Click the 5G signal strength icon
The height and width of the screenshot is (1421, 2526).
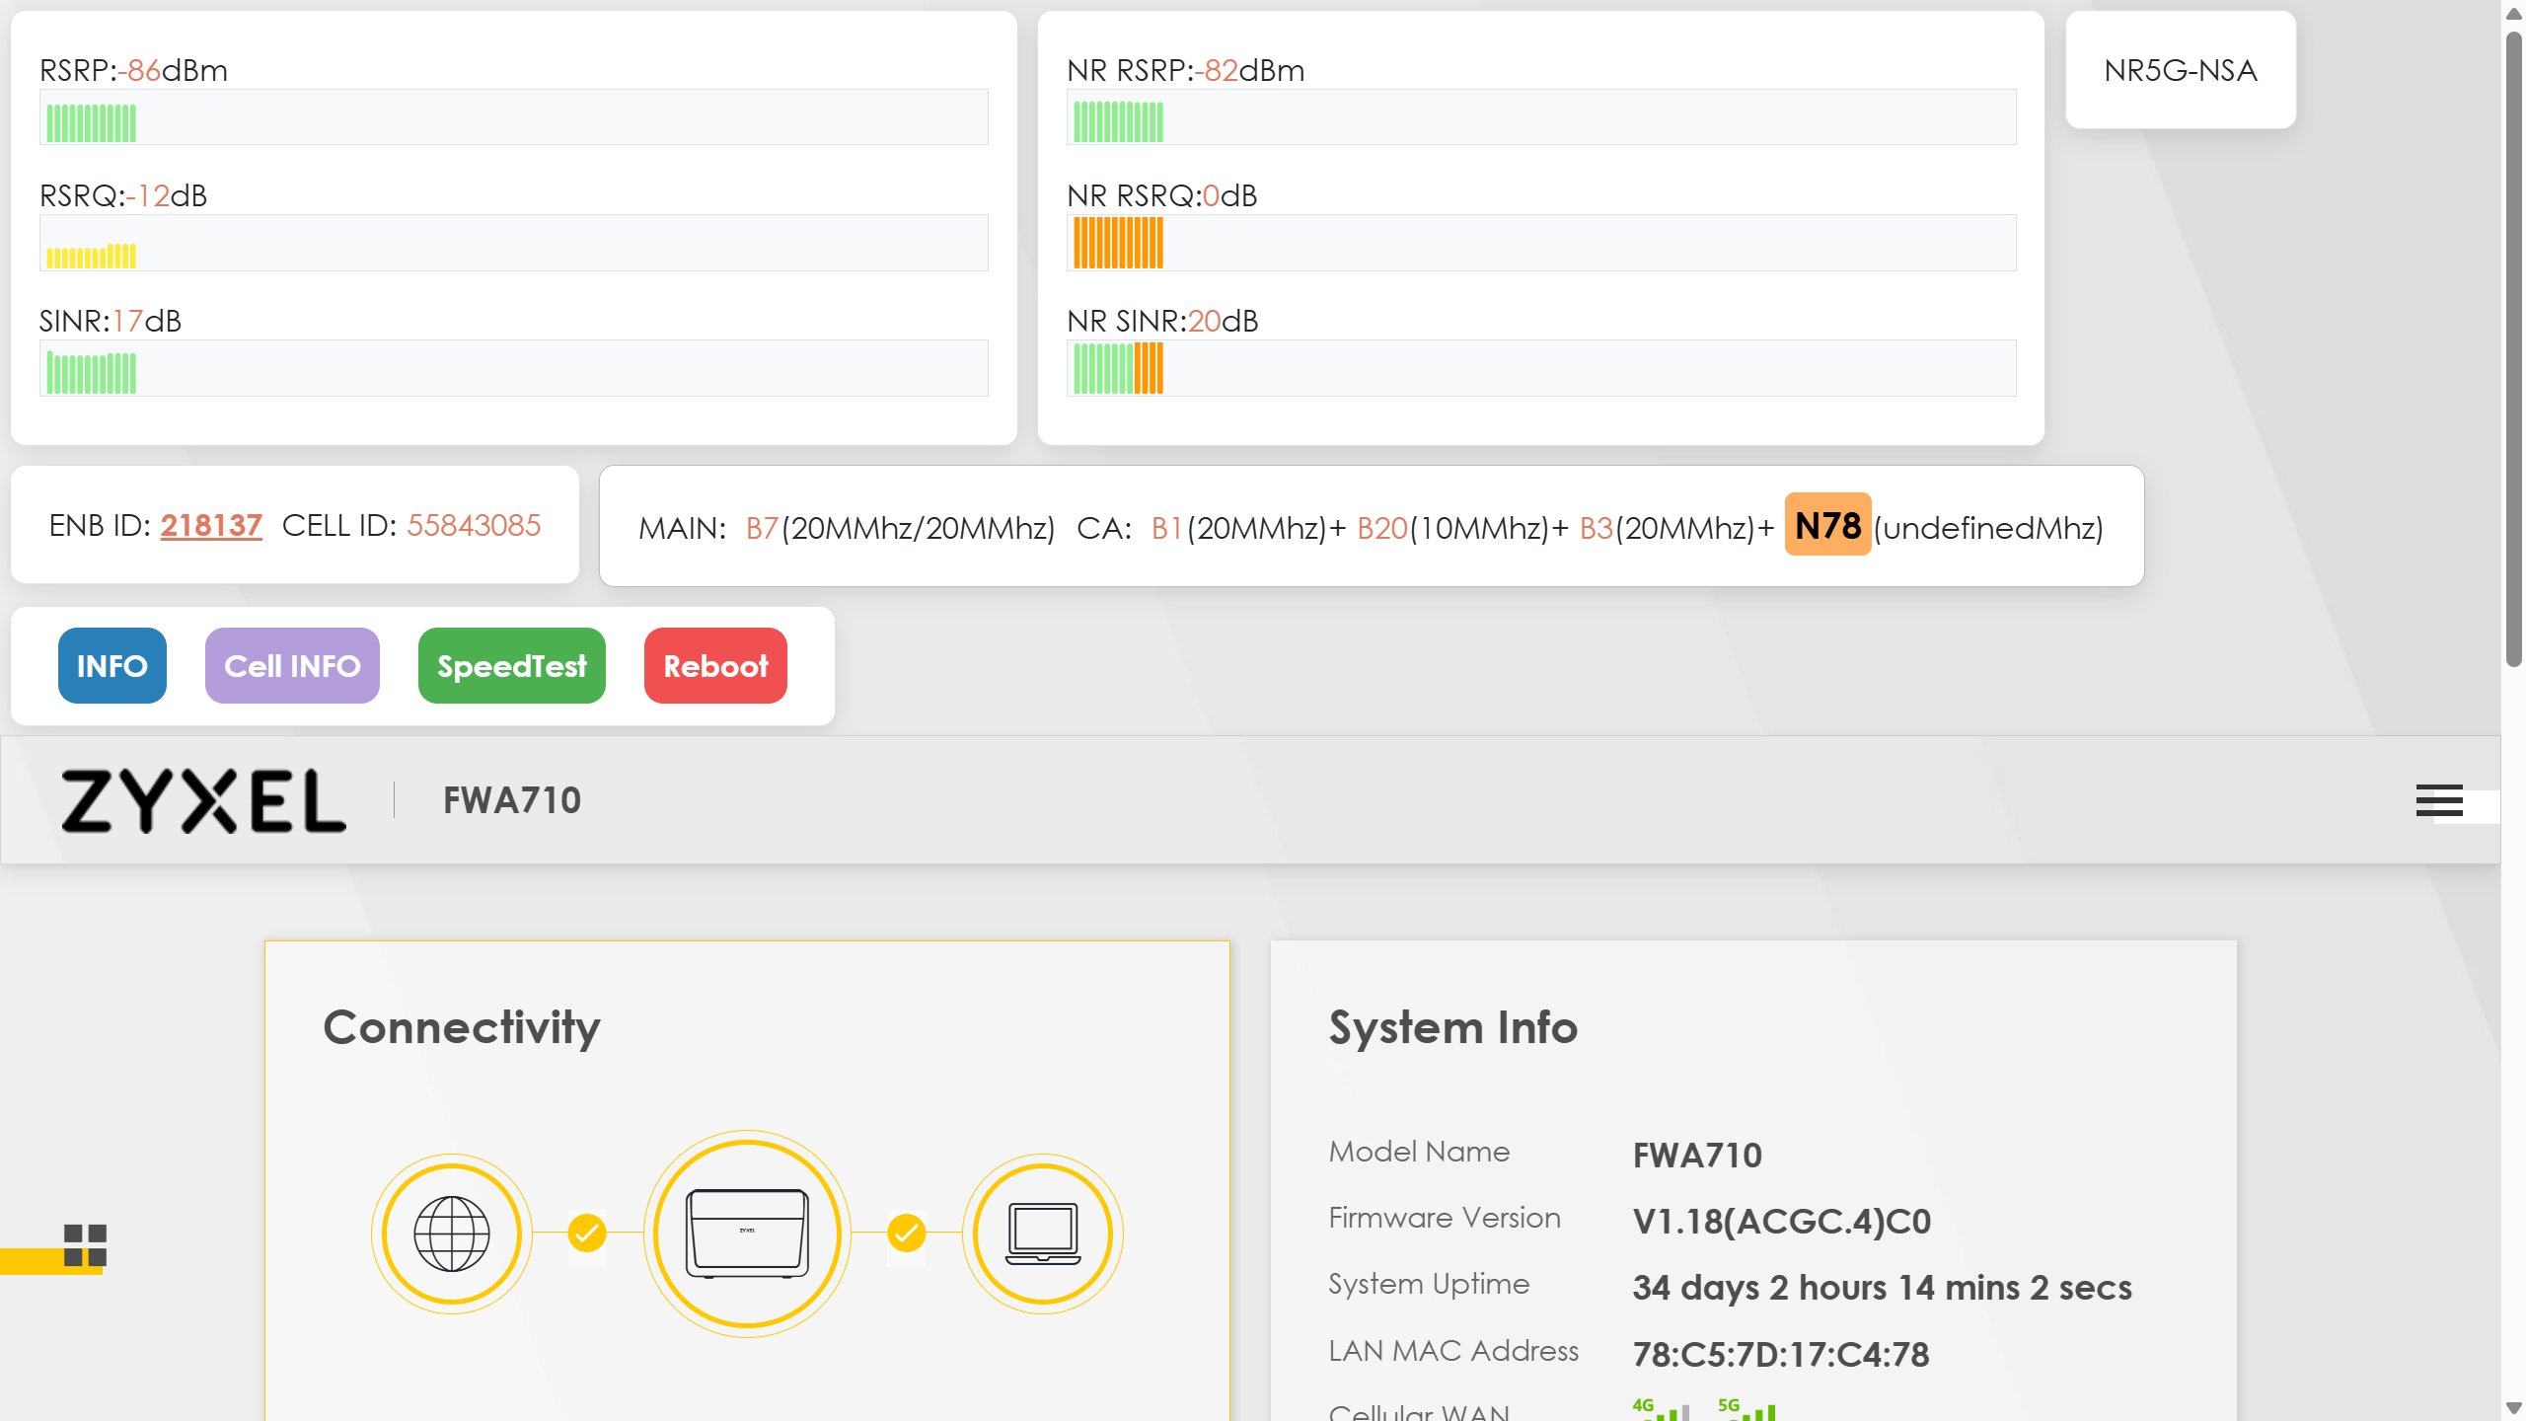pyautogui.click(x=1746, y=1409)
